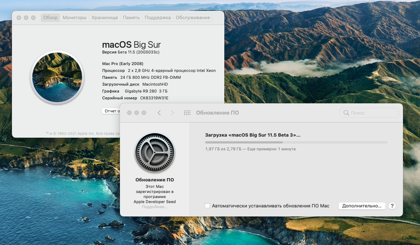This screenshot has height=245, width=420.
Task: Open the Память tab
Action: (131, 18)
